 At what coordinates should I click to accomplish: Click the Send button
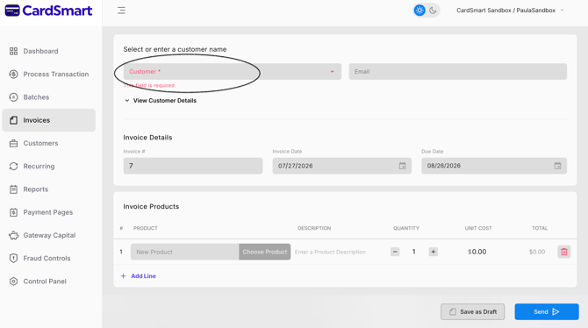547,312
